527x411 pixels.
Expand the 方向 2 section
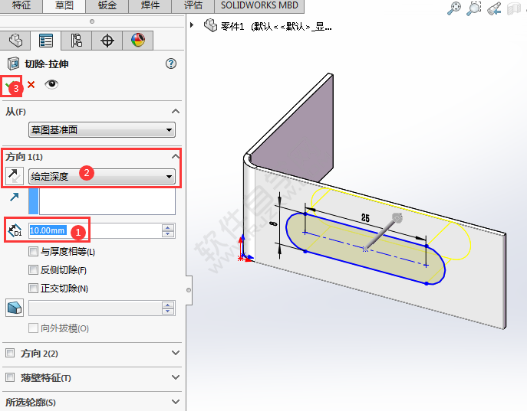pyautogui.click(x=176, y=353)
